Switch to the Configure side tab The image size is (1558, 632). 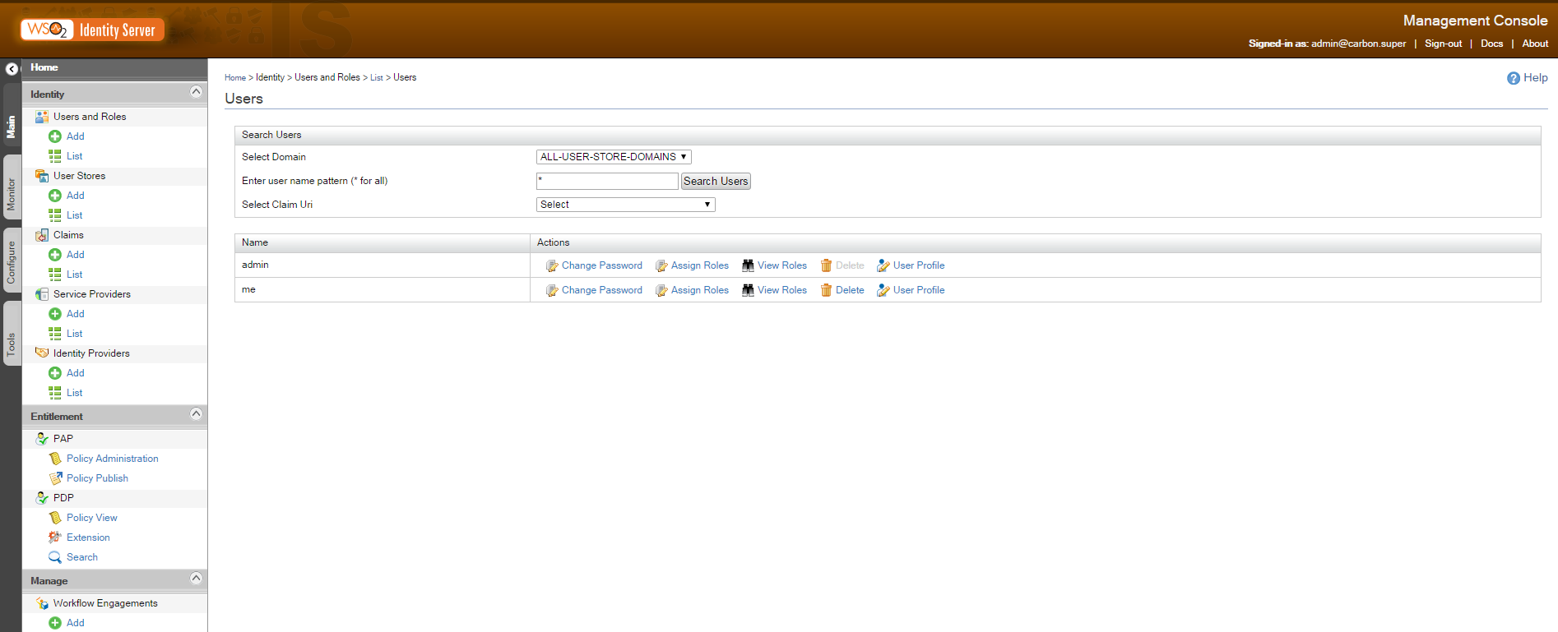12,262
